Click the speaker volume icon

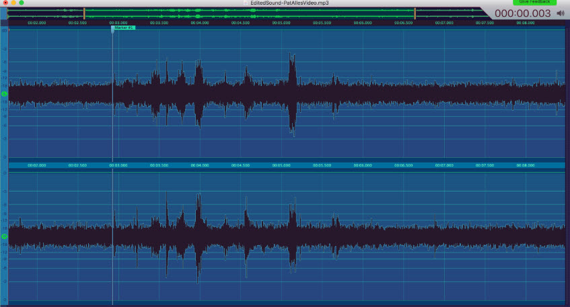(560, 13)
